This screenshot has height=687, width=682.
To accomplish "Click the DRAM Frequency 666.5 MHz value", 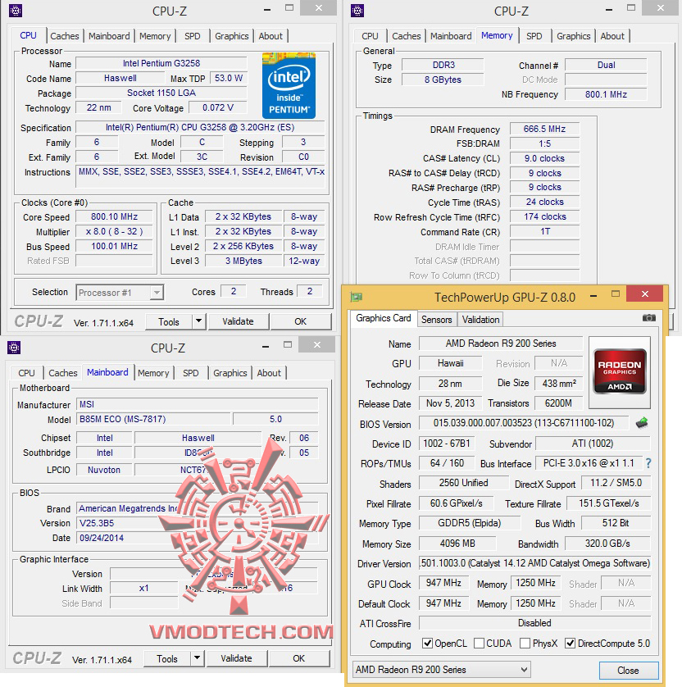I will 544,129.
